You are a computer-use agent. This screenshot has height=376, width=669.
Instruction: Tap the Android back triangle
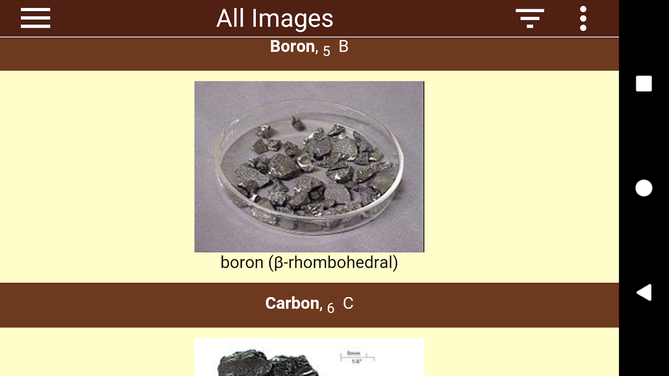pyautogui.click(x=644, y=292)
